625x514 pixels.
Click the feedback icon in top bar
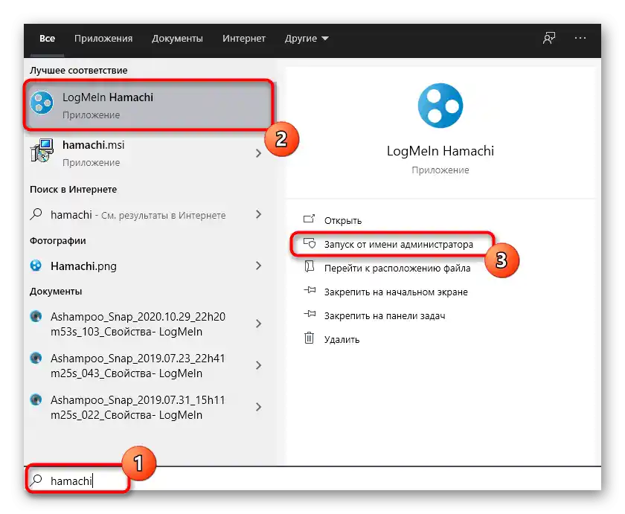click(x=549, y=39)
